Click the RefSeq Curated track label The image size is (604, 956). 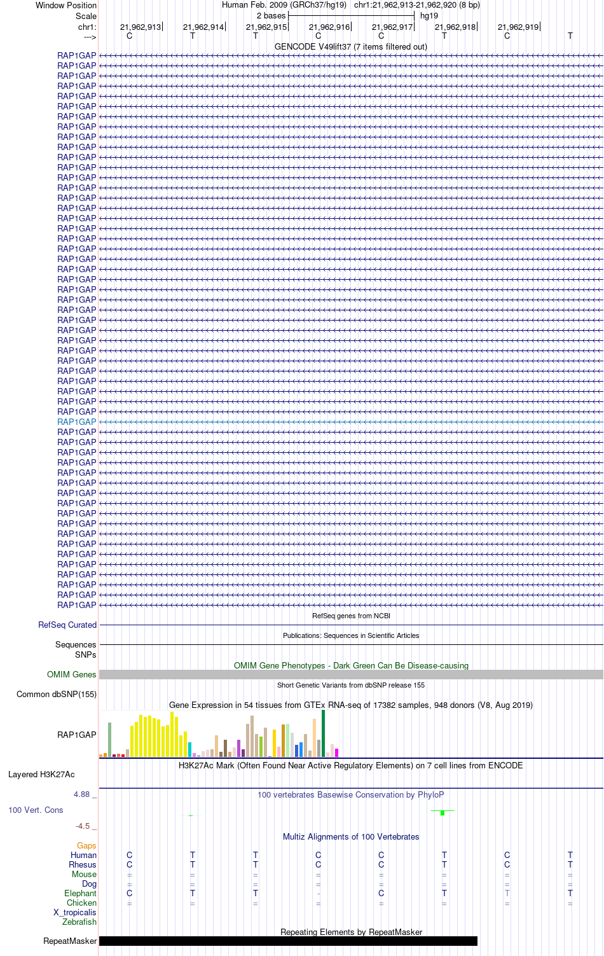(67, 625)
